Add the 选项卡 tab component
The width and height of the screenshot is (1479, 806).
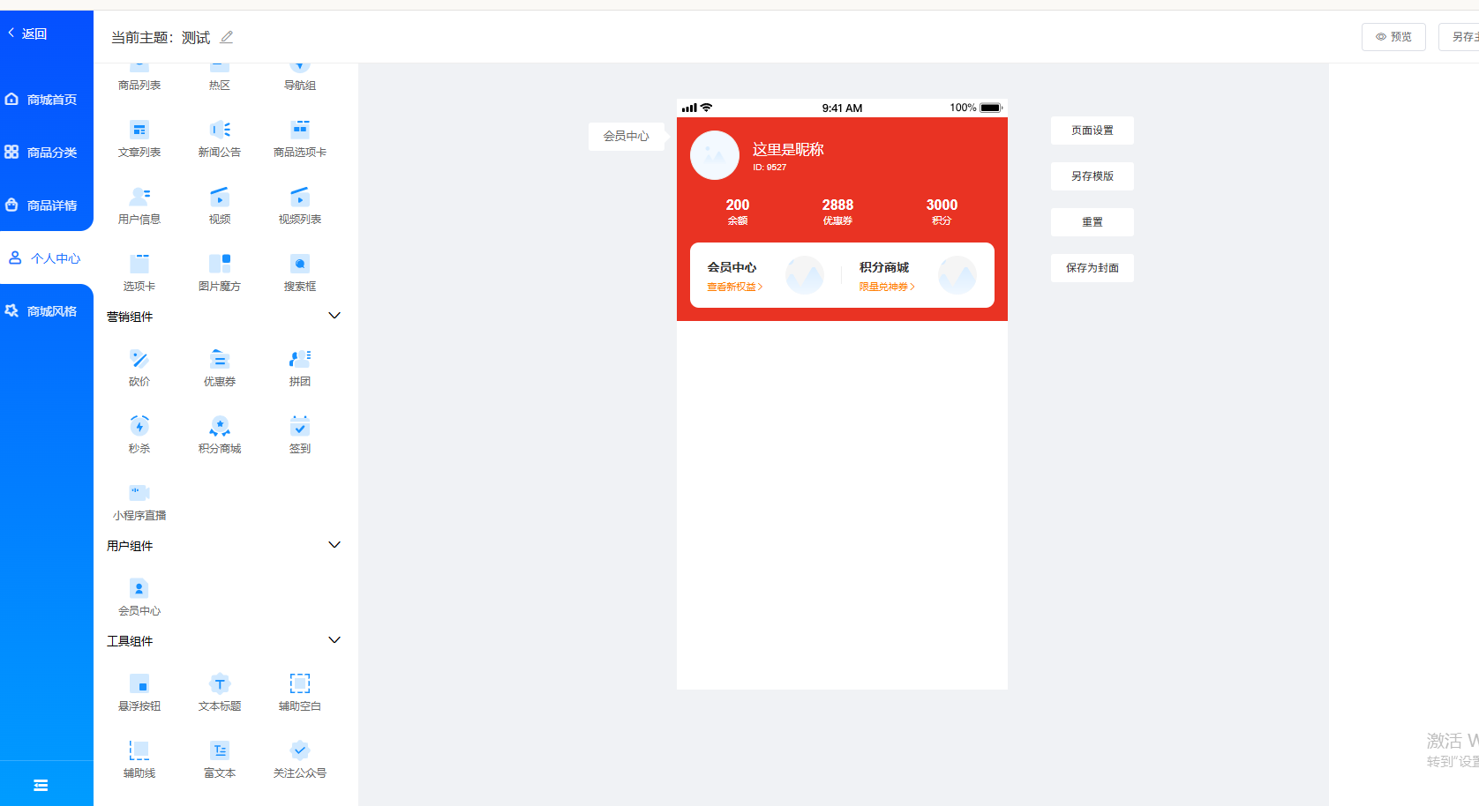(x=139, y=273)
